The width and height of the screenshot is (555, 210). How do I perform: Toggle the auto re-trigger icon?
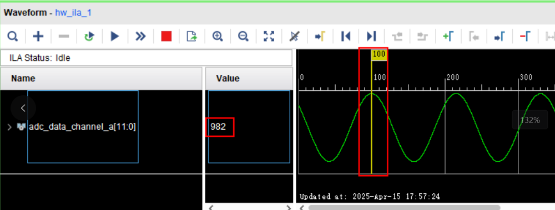point(89,36)
